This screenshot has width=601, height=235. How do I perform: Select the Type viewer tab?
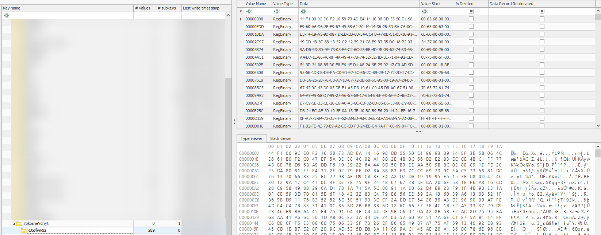tap(251, 138)
